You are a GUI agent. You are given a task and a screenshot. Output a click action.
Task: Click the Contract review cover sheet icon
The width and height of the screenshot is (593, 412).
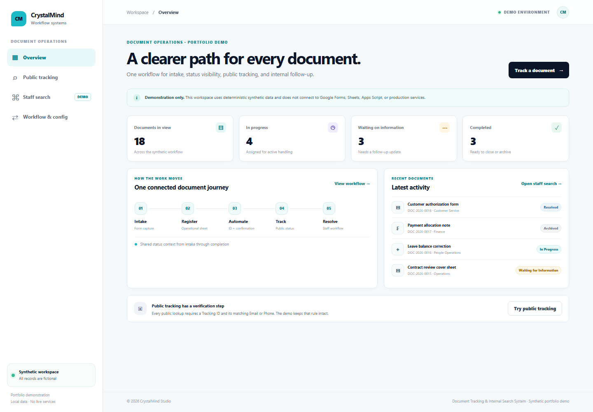(x=398, y=270)
